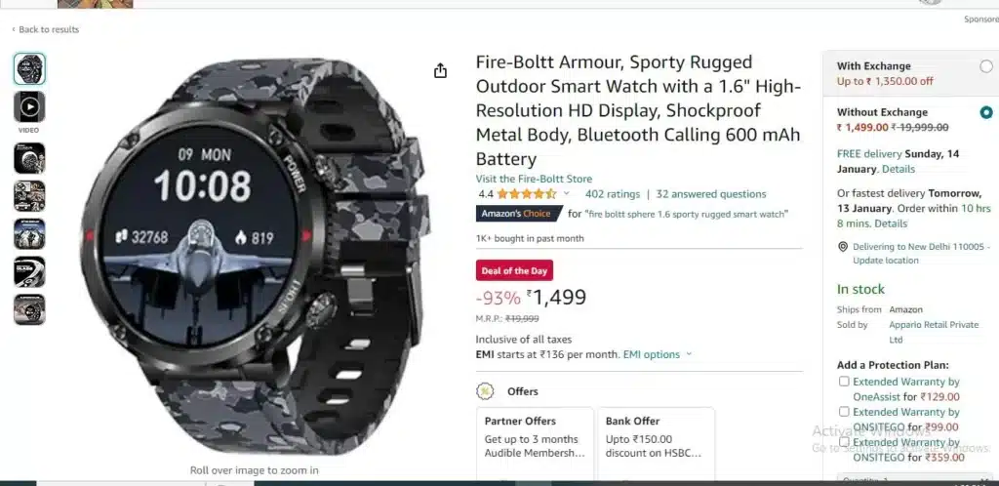Play the product video thumbnail
This screenshot has width=999, height=486.
[x=29, y=107]
